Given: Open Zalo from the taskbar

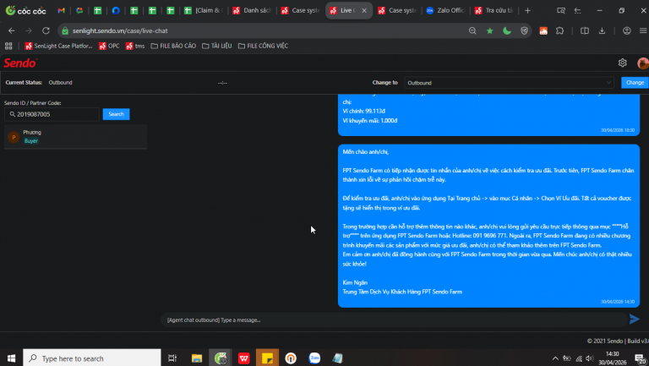Looking at the screenshot, I should pyautogui.click(x=314, y=358).
